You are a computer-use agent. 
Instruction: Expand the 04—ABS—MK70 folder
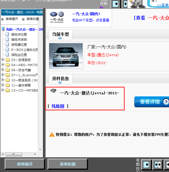point(3,65)
